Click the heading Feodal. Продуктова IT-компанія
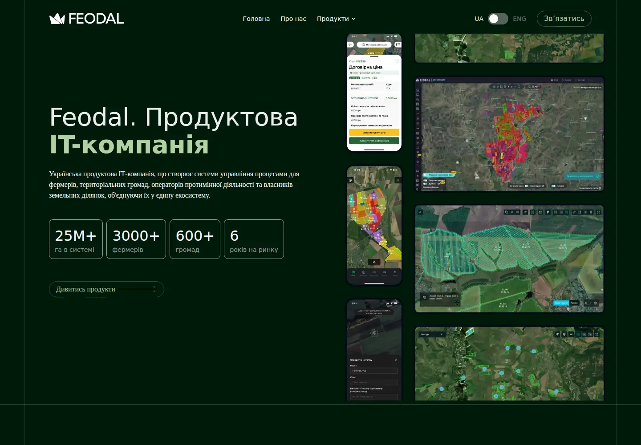This screenshot has height=445, width=641. [x=174, y=131]
